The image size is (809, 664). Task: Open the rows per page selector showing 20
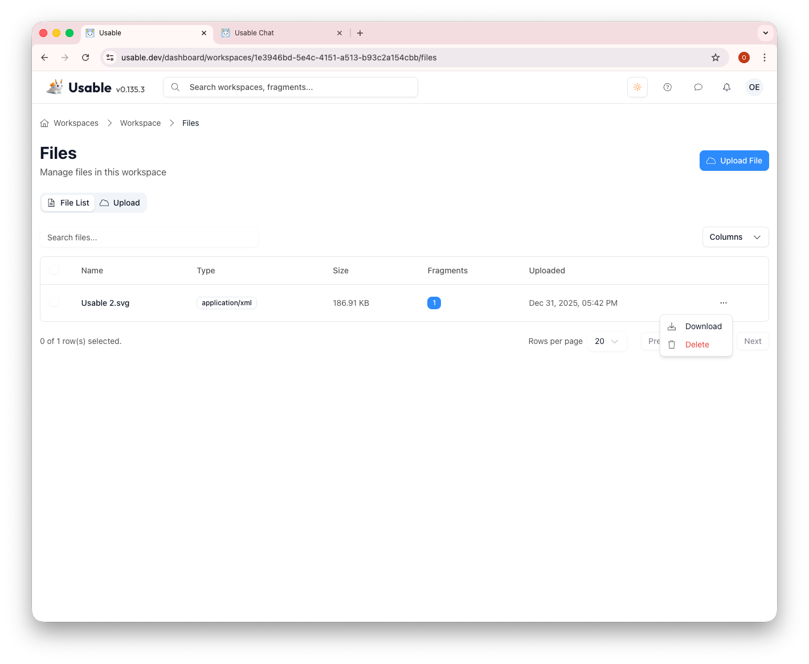tap(607, 341)
